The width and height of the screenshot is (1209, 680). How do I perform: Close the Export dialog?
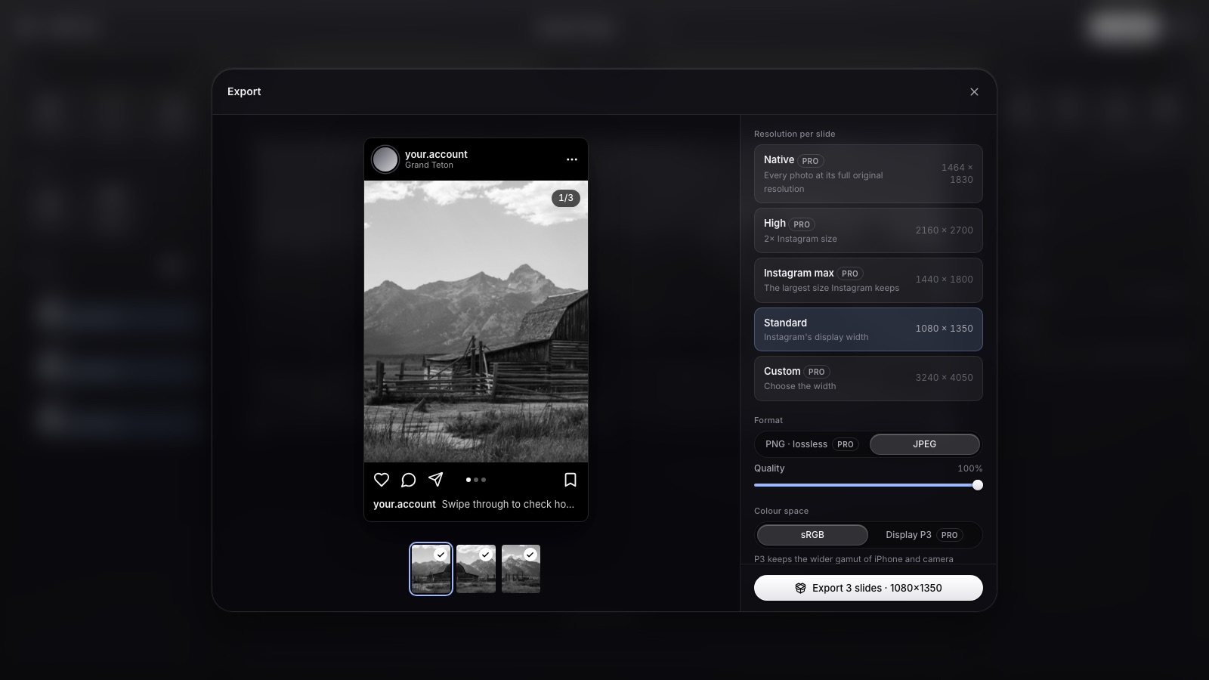[x=974, y=92]
